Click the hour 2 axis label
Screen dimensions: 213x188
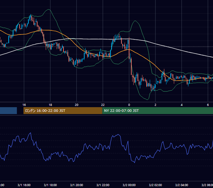point(155,105)
